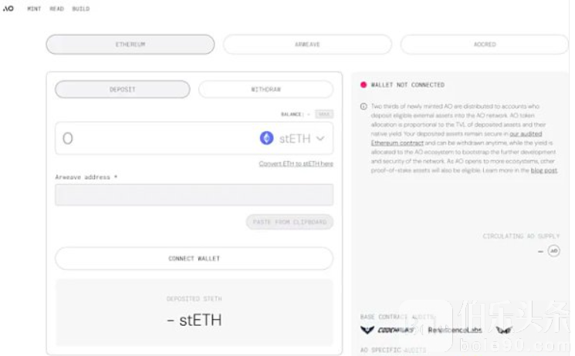Follow the Convert ETH to stETH link
The height and width of the screenshot is (356, 575).
tap(296, 163)
